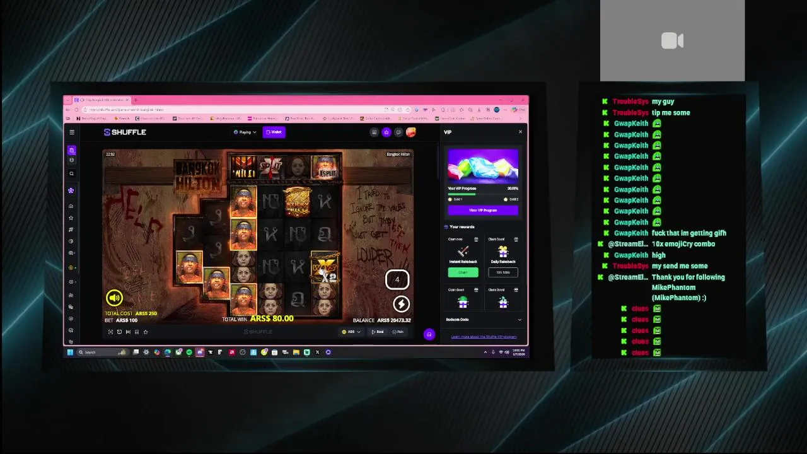Click the VIP diamond banner image
This screenshot has width=807, height=454.
483,166
